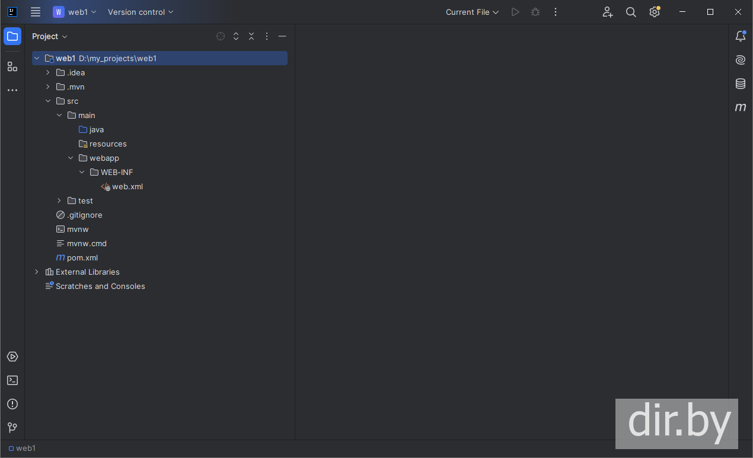The image size is (753, 458).
Task: Toggle the Project tool window button
Action: [x=12, y=36]
